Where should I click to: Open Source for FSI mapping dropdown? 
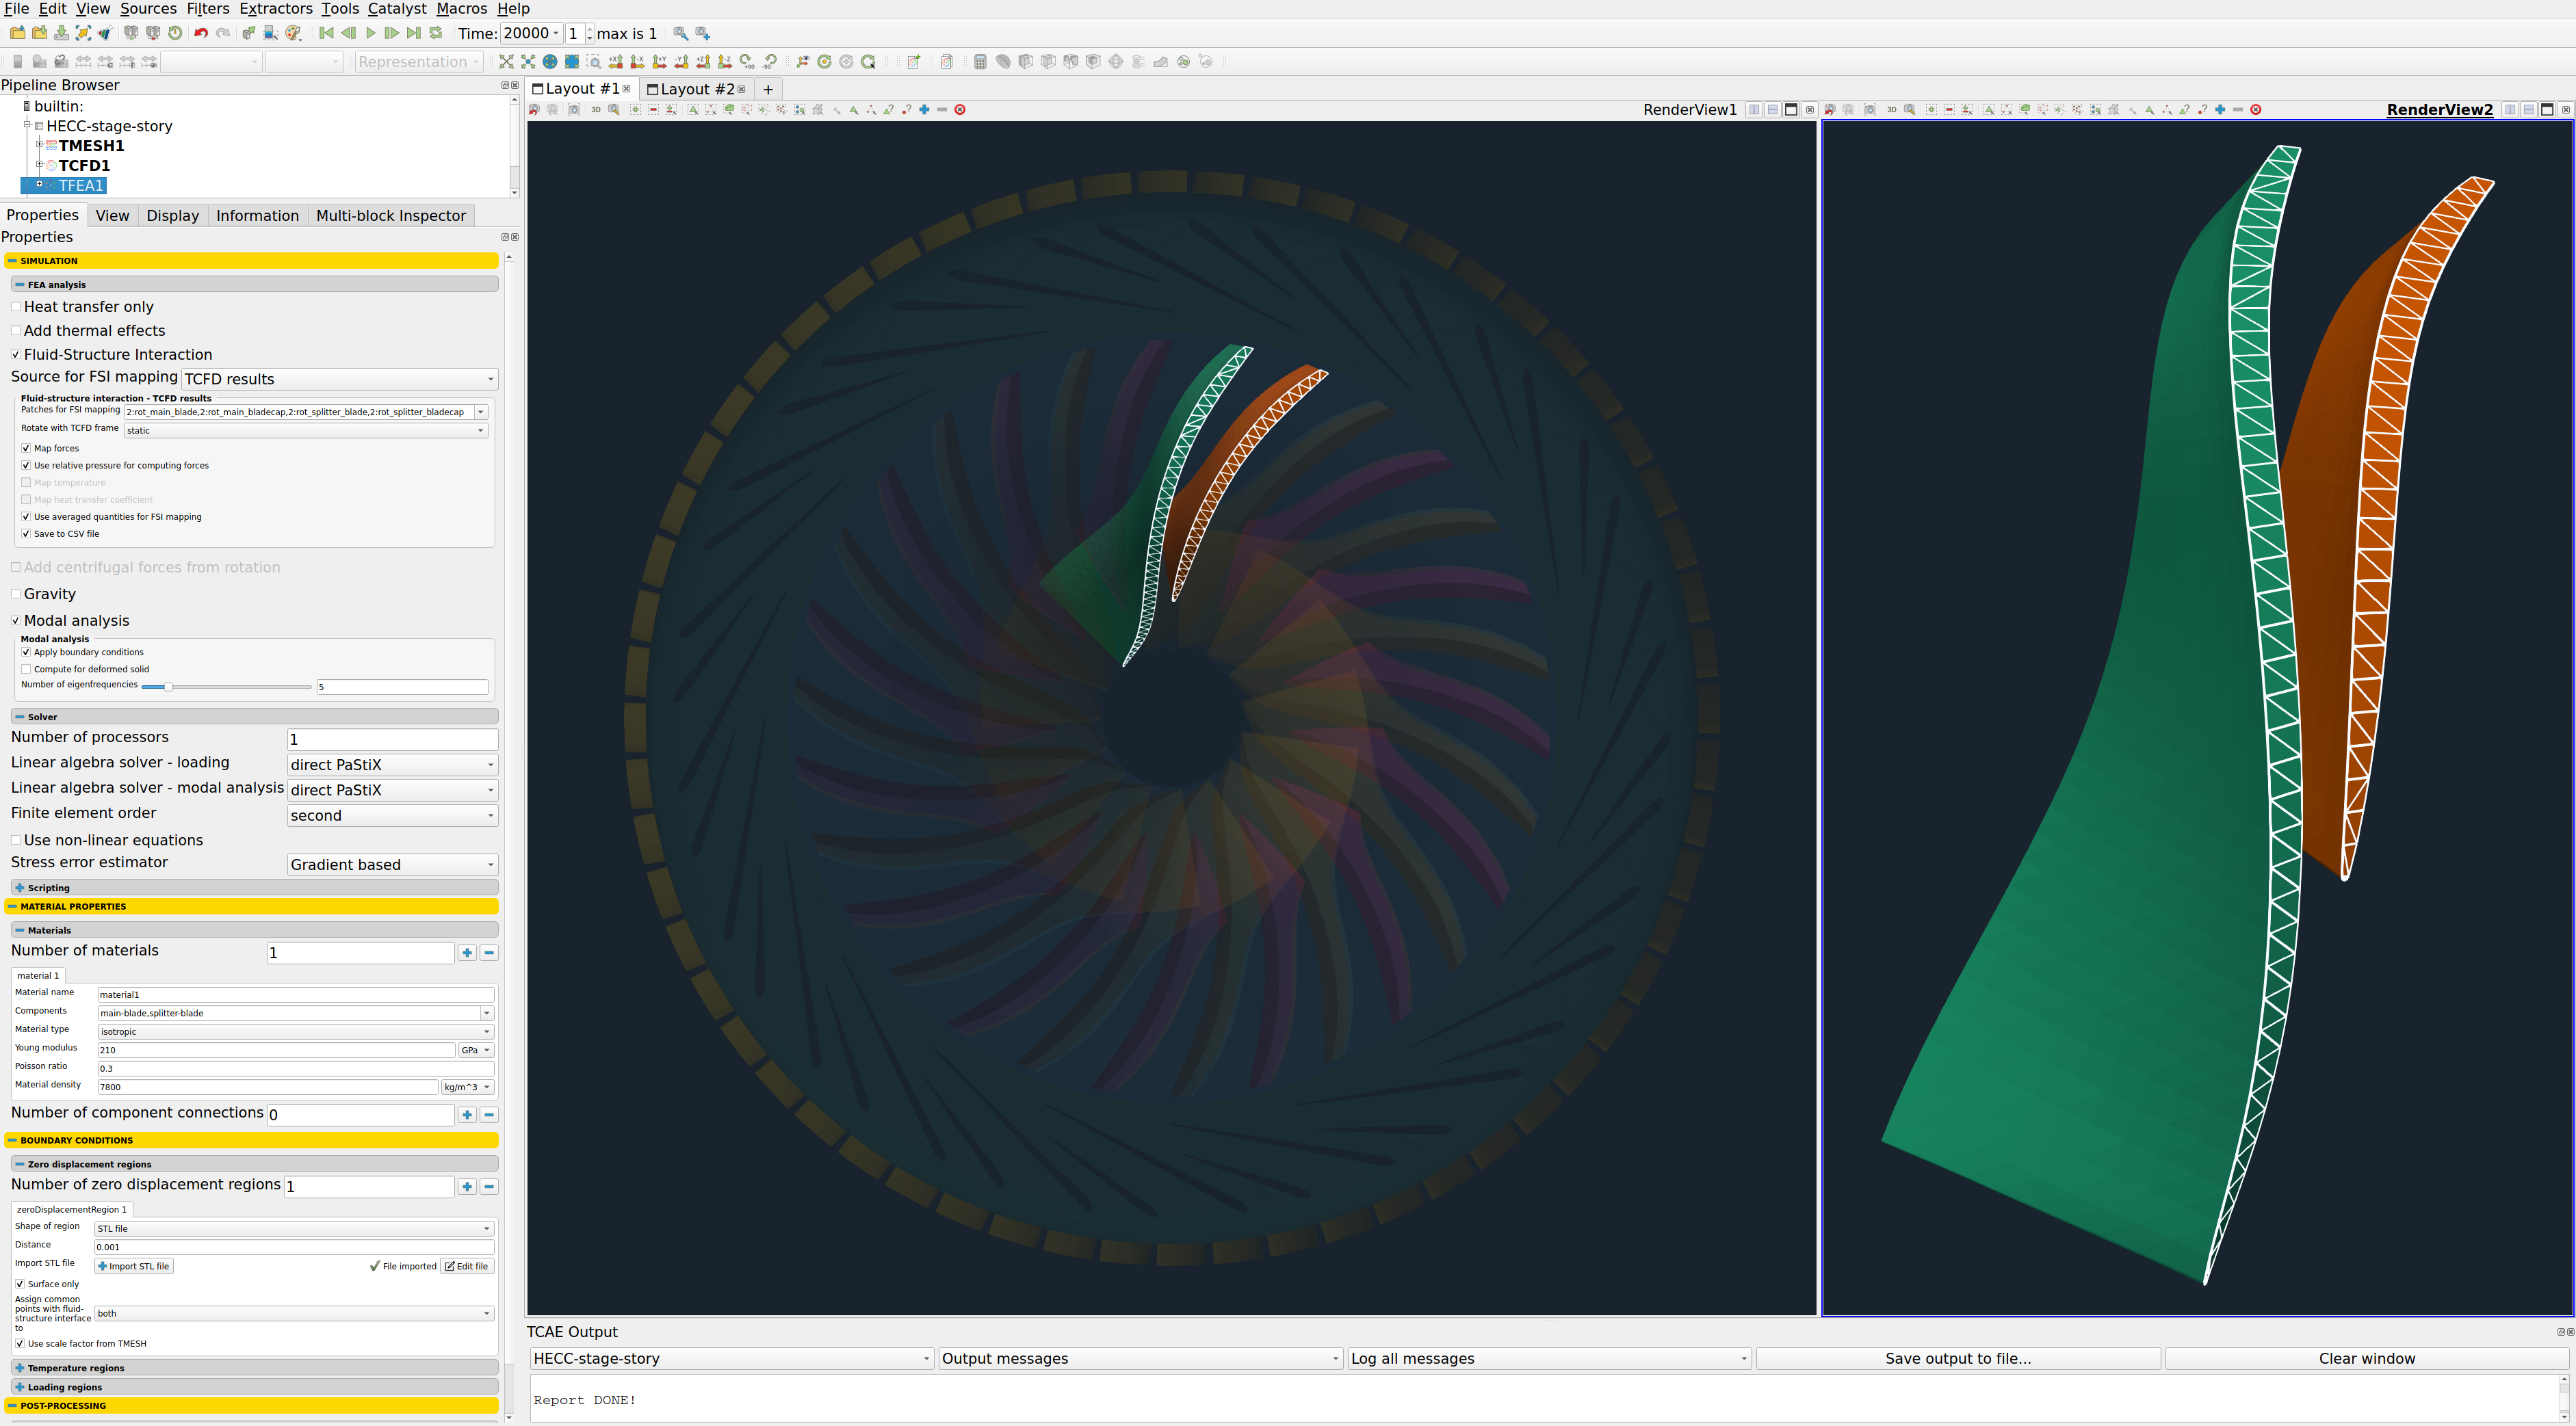point(339,380)
